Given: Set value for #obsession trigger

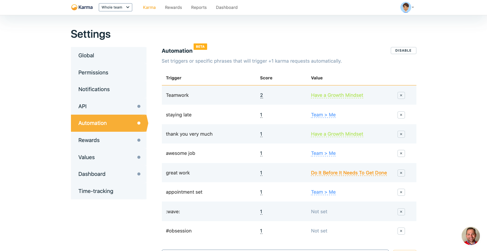Looking at the screenshot, I should 319,231.
